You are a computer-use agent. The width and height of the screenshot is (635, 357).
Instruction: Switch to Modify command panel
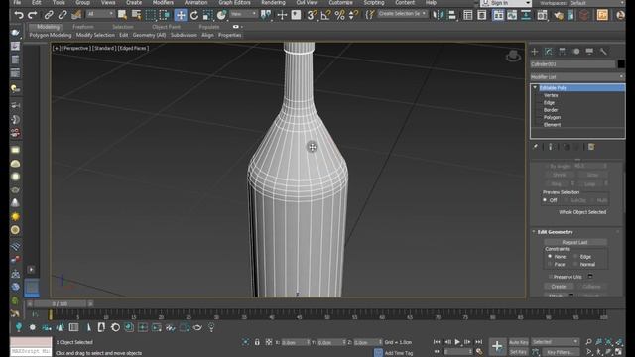pyautogui.click(x=549, y=52)
